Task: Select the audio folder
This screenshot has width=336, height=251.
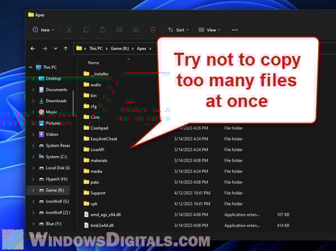Action: coord(92,85)
